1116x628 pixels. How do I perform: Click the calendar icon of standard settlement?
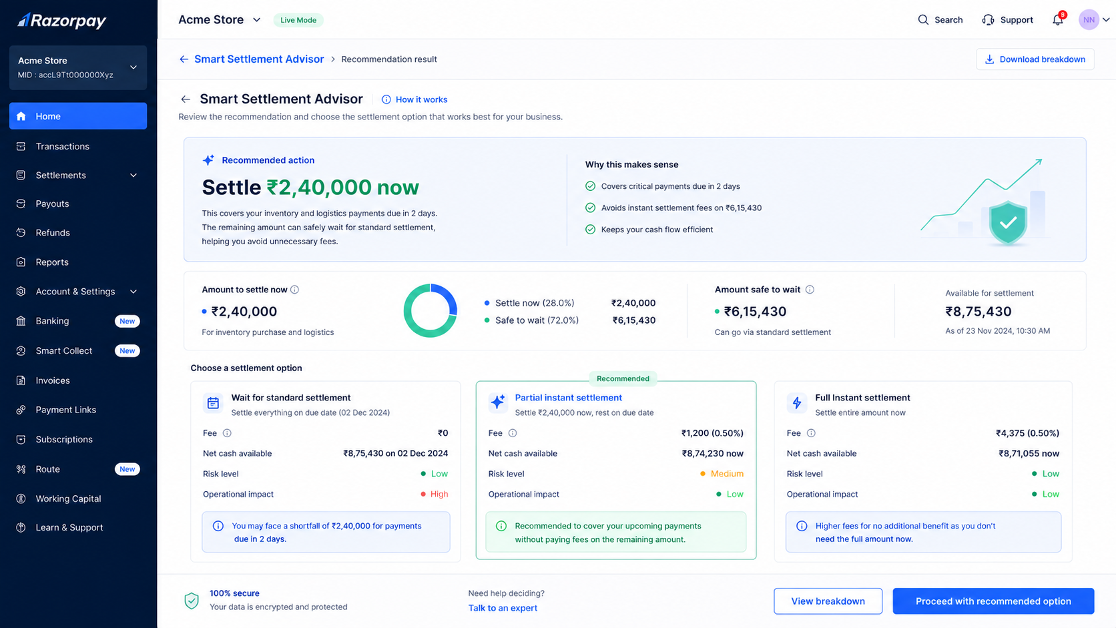coord(213,403)
